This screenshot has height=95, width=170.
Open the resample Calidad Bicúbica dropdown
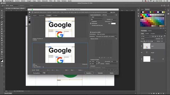(x=111, y=64)
